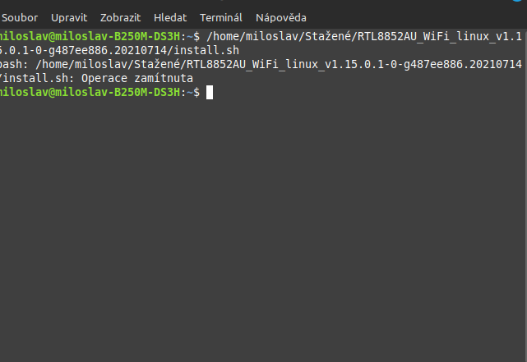Click "RTL8852AU_WiFi_linux_v1.15.0.1" in the bash error line

tap(284, 64)
